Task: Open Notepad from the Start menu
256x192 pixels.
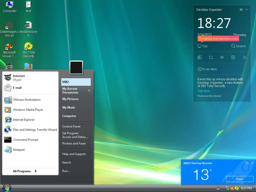Action: click(x=30, y=150)
